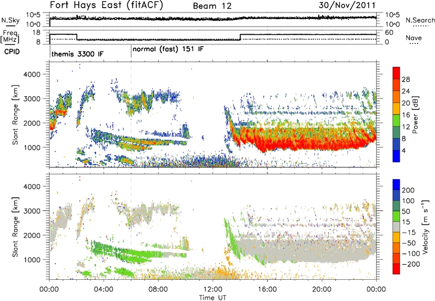Click the '20:00' time axis tick label
435x301 pixels.
(x=322, y=290)
